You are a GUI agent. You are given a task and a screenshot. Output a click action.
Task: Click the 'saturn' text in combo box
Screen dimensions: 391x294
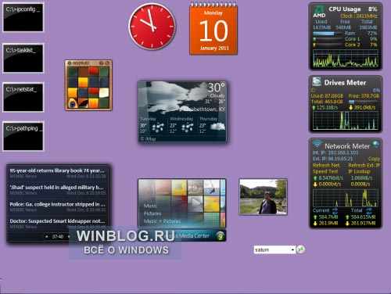pos(262,249)
